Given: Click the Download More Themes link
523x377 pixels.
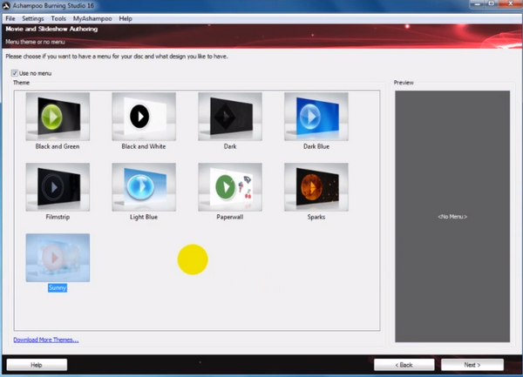Looking at the screenshot, I should 45,340.
